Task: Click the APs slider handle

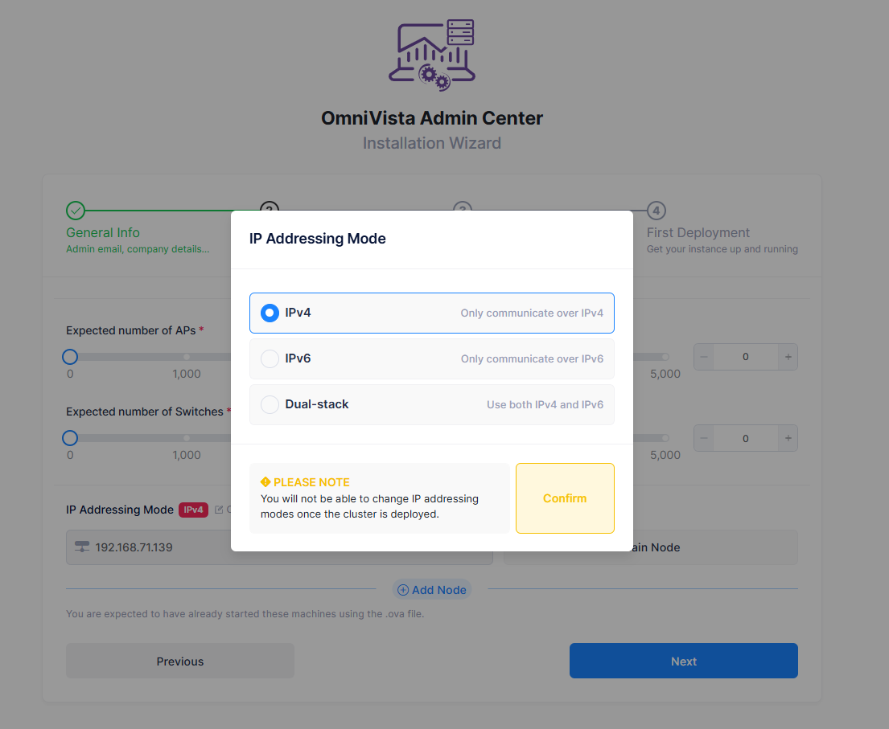Action: coord(70,357)
